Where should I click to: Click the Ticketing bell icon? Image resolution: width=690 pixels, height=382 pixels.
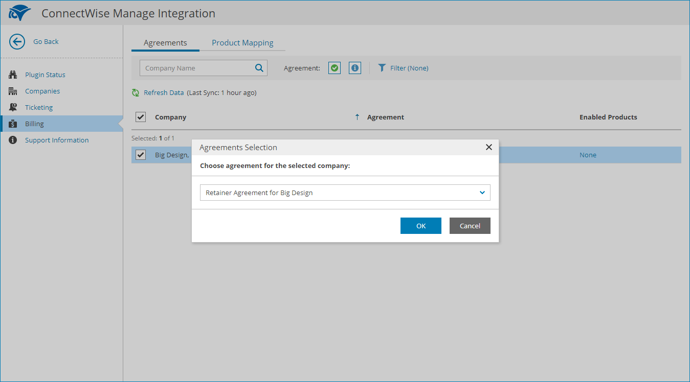point(13,107)
